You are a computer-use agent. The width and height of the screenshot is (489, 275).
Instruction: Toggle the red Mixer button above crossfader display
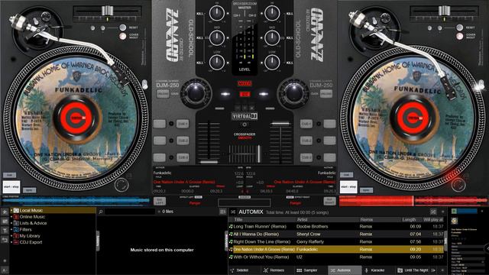pyautogui.click(x=244, y=83)
